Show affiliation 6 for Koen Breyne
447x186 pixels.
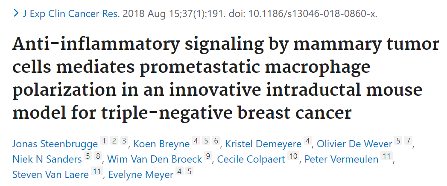[x=216, y=141]
